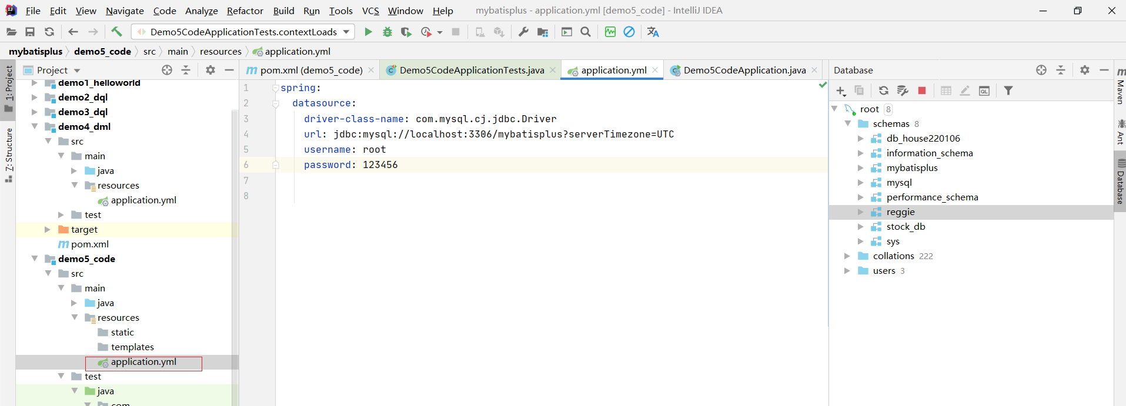Fold the spring block in editor gutter
This screenshot has width=1126, height=406.
tap(275, 88)
